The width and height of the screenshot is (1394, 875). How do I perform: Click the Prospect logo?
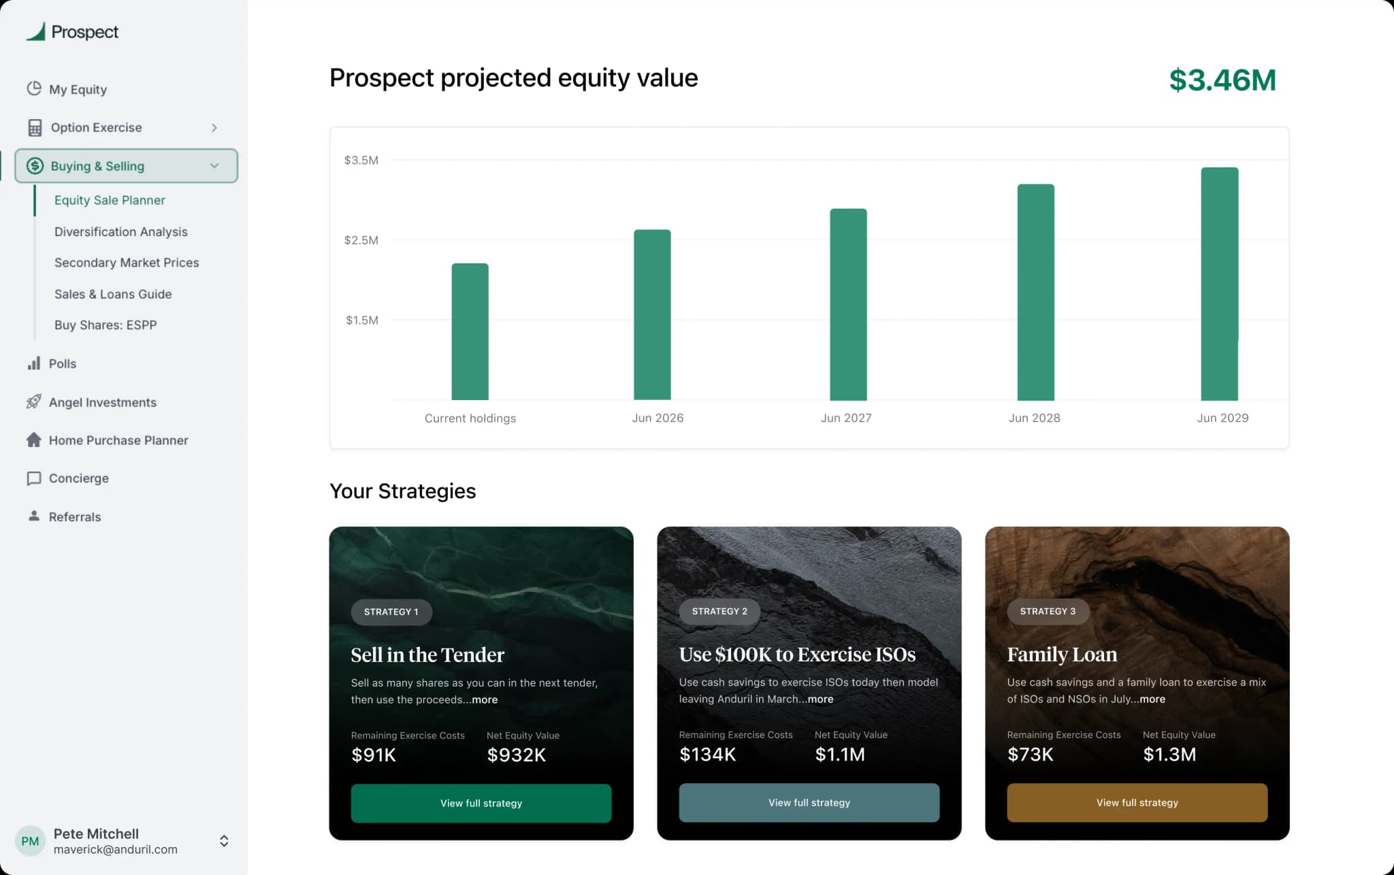click(x=72, y=31)
